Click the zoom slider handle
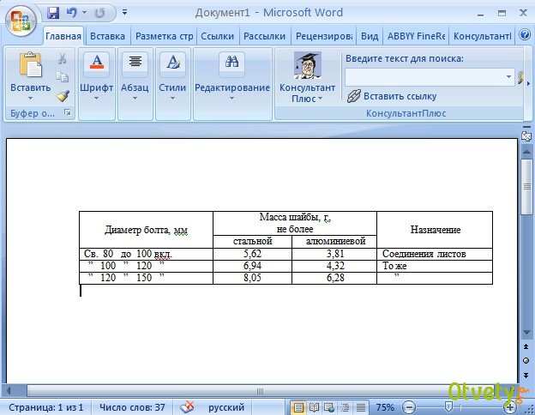This screenshot has height=415, width=535. tap(450, 407)
